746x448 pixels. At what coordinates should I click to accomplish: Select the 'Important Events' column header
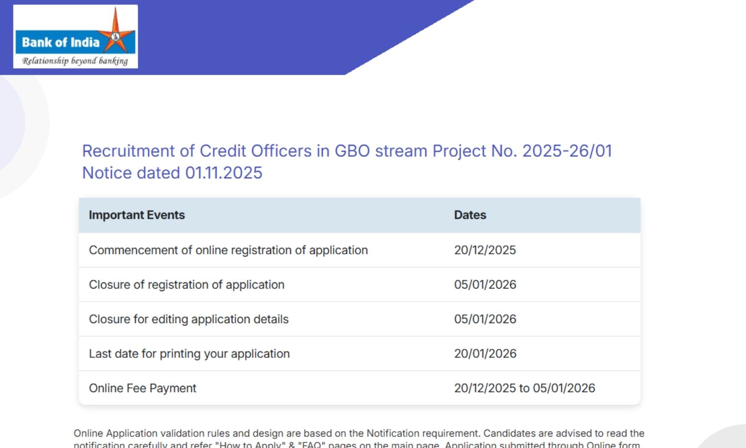[137, 215]
